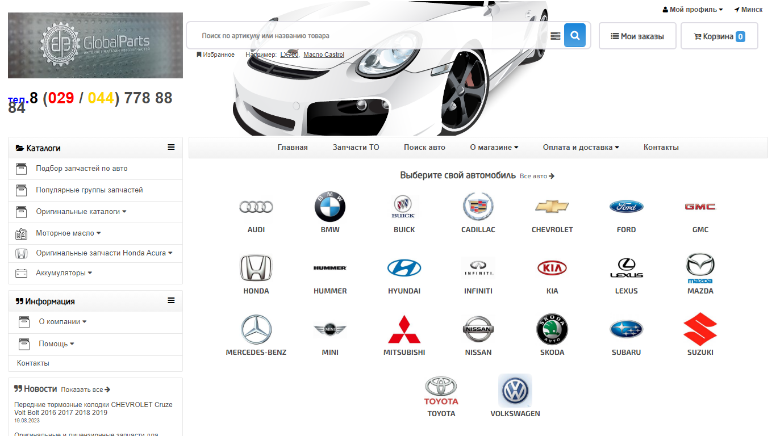Pick the Chevrolet bowtie logo
Image resolution: width=776 pixels, height=436 pixels.
click(x=552, y=206)
